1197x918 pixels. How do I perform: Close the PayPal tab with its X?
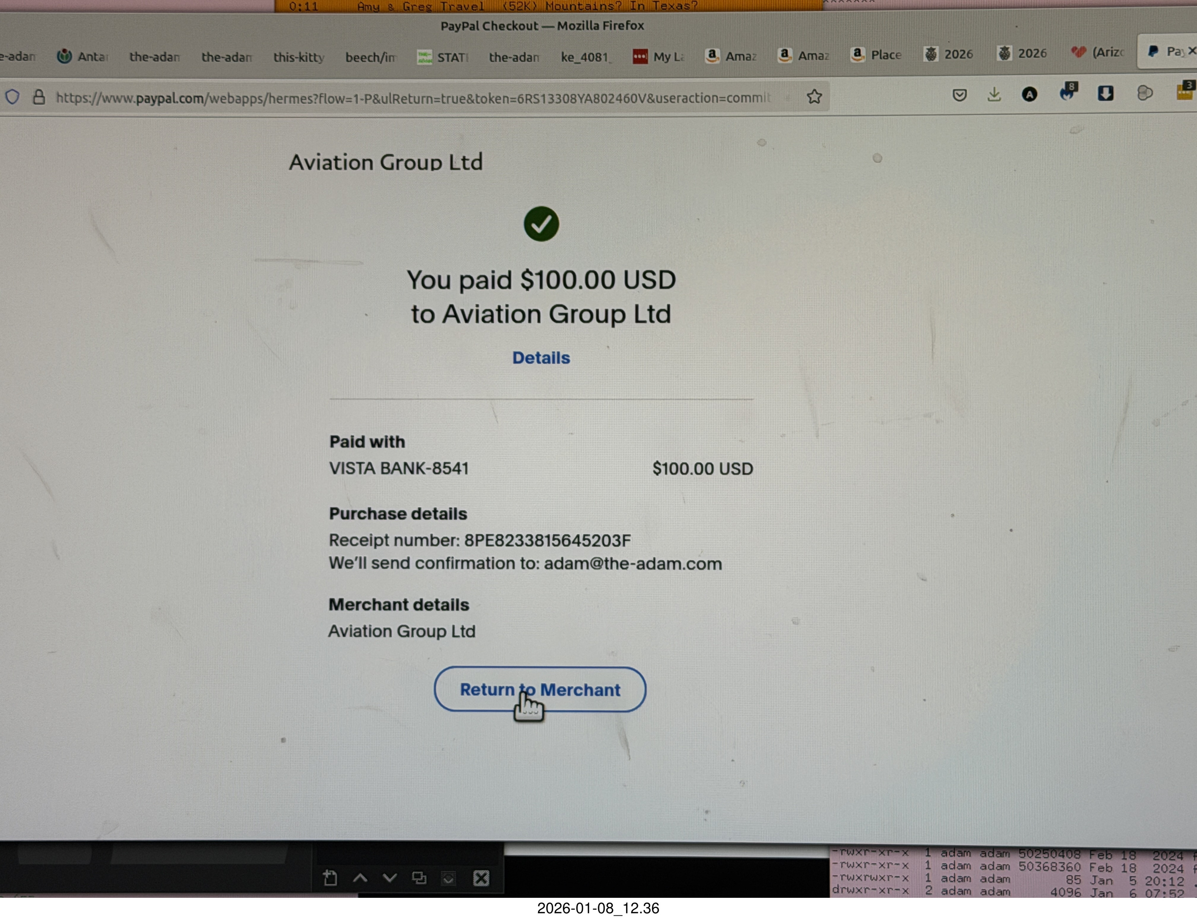[x=1191, y=51]
